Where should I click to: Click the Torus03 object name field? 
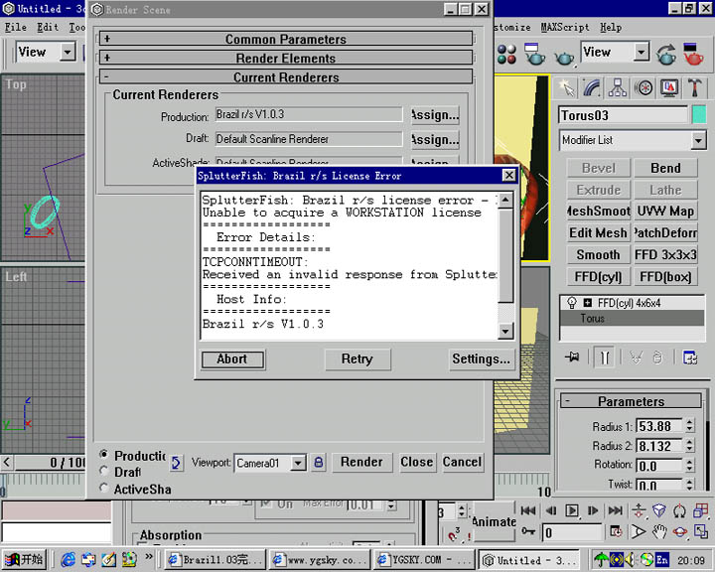click(x=623, y=115)
